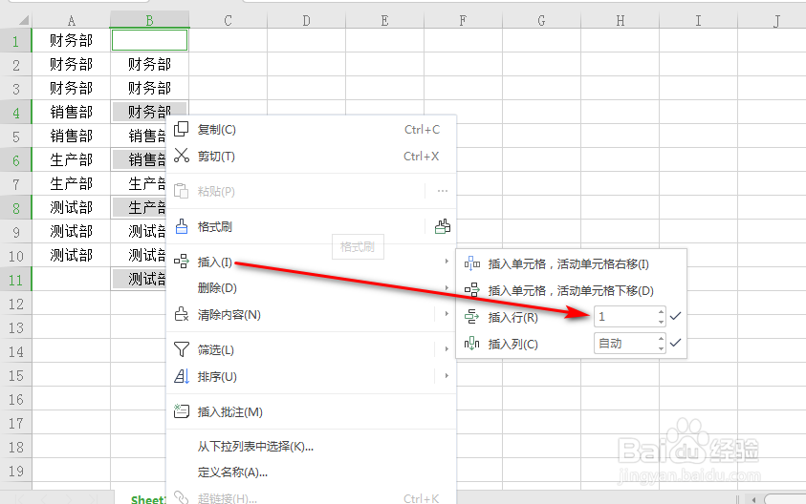Image resolution: width=806 pixels, height=504 pixels.
Task: Expand the Delete (删除) submenu arrow
Action: pos(447,288)
